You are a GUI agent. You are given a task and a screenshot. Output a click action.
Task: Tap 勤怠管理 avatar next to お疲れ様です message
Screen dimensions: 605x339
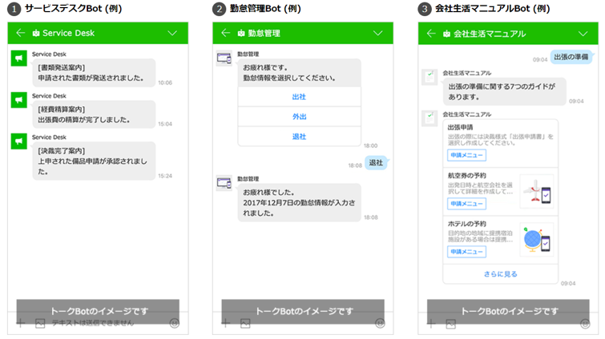click(x=224, y=58)
